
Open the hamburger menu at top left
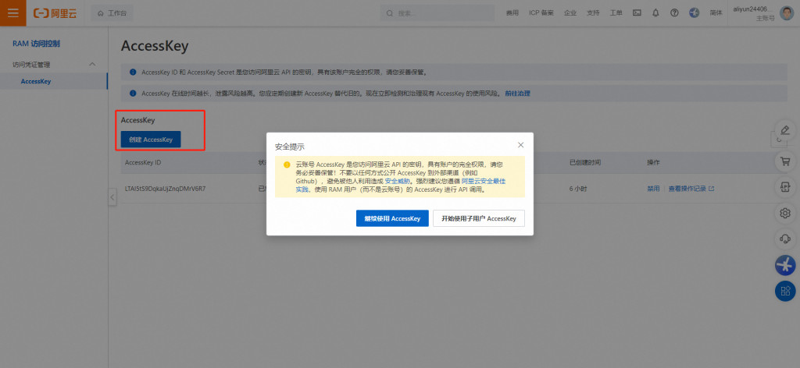pos(12,12)
